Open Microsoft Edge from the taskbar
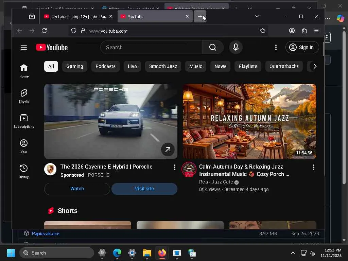This screenshot has width=348, height=261. [x=117, y=253]
